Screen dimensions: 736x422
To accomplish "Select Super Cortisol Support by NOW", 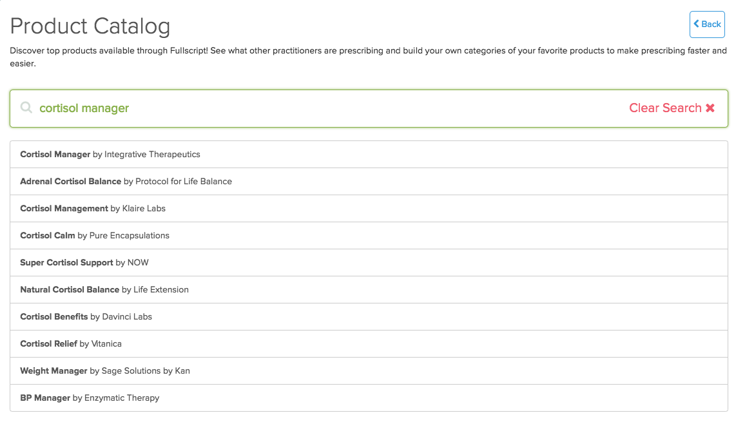I will click(369, 263).
